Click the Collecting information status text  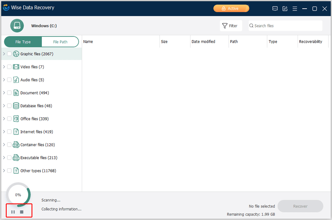61,209
